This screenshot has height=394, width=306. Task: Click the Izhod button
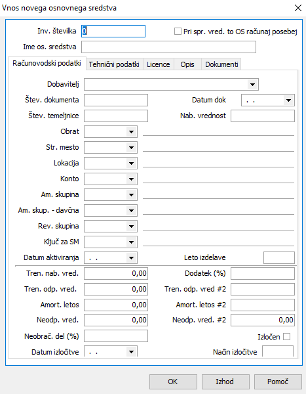pyautogui.click(x=225, y=382)
